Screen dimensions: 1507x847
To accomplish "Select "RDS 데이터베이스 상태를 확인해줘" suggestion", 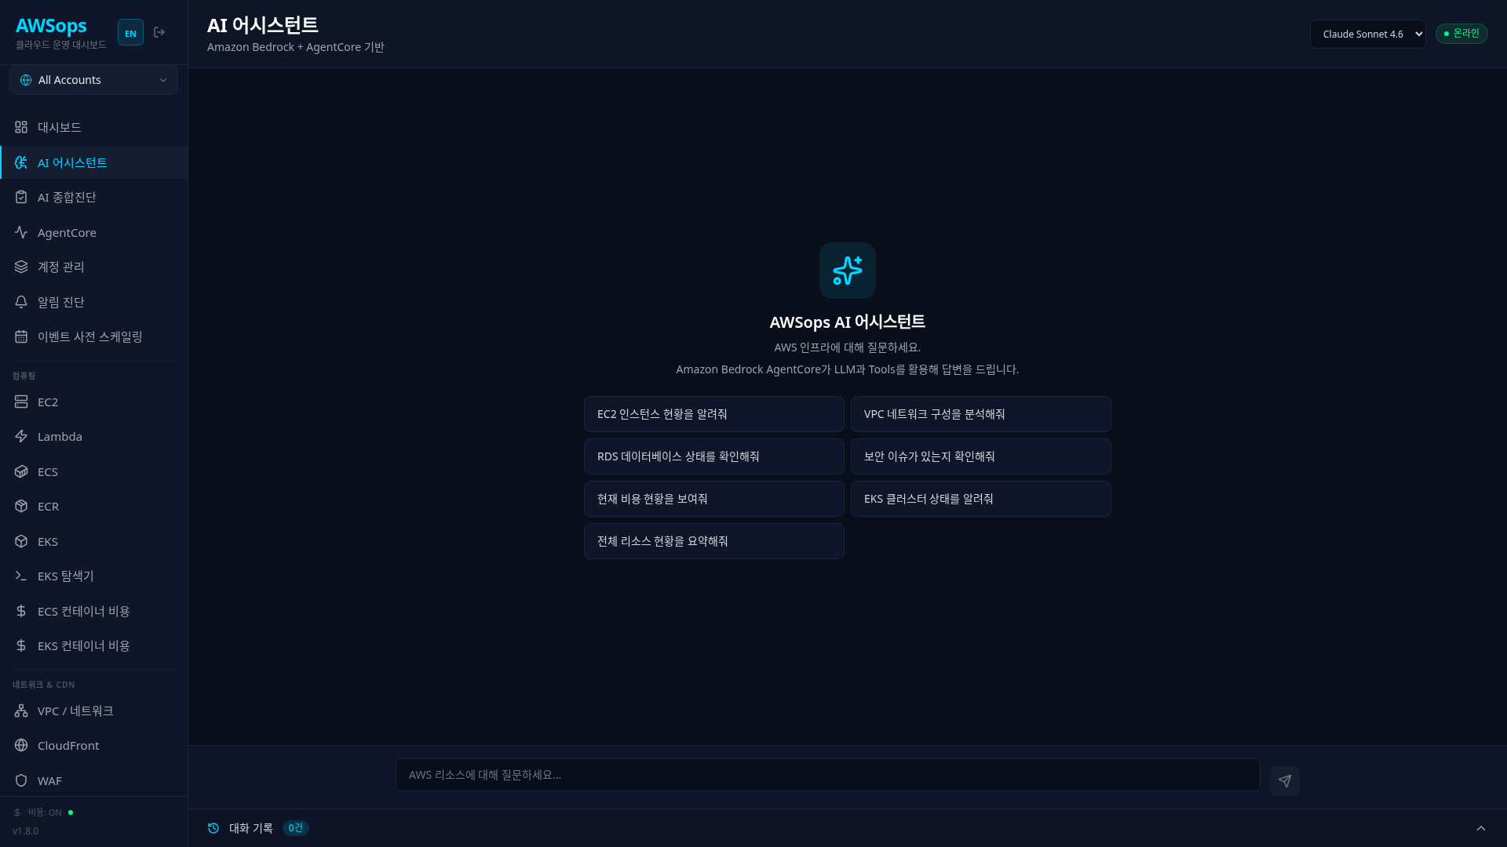I will tap(714, 456).
